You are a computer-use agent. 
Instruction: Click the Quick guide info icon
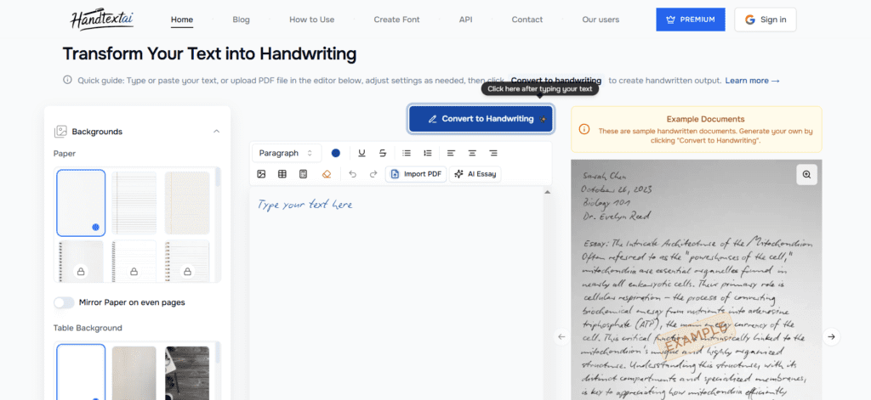point(67,80)
